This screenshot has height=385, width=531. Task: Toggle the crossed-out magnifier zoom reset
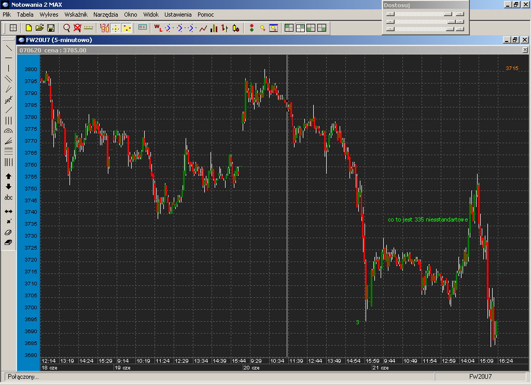[x=77, y=28]
